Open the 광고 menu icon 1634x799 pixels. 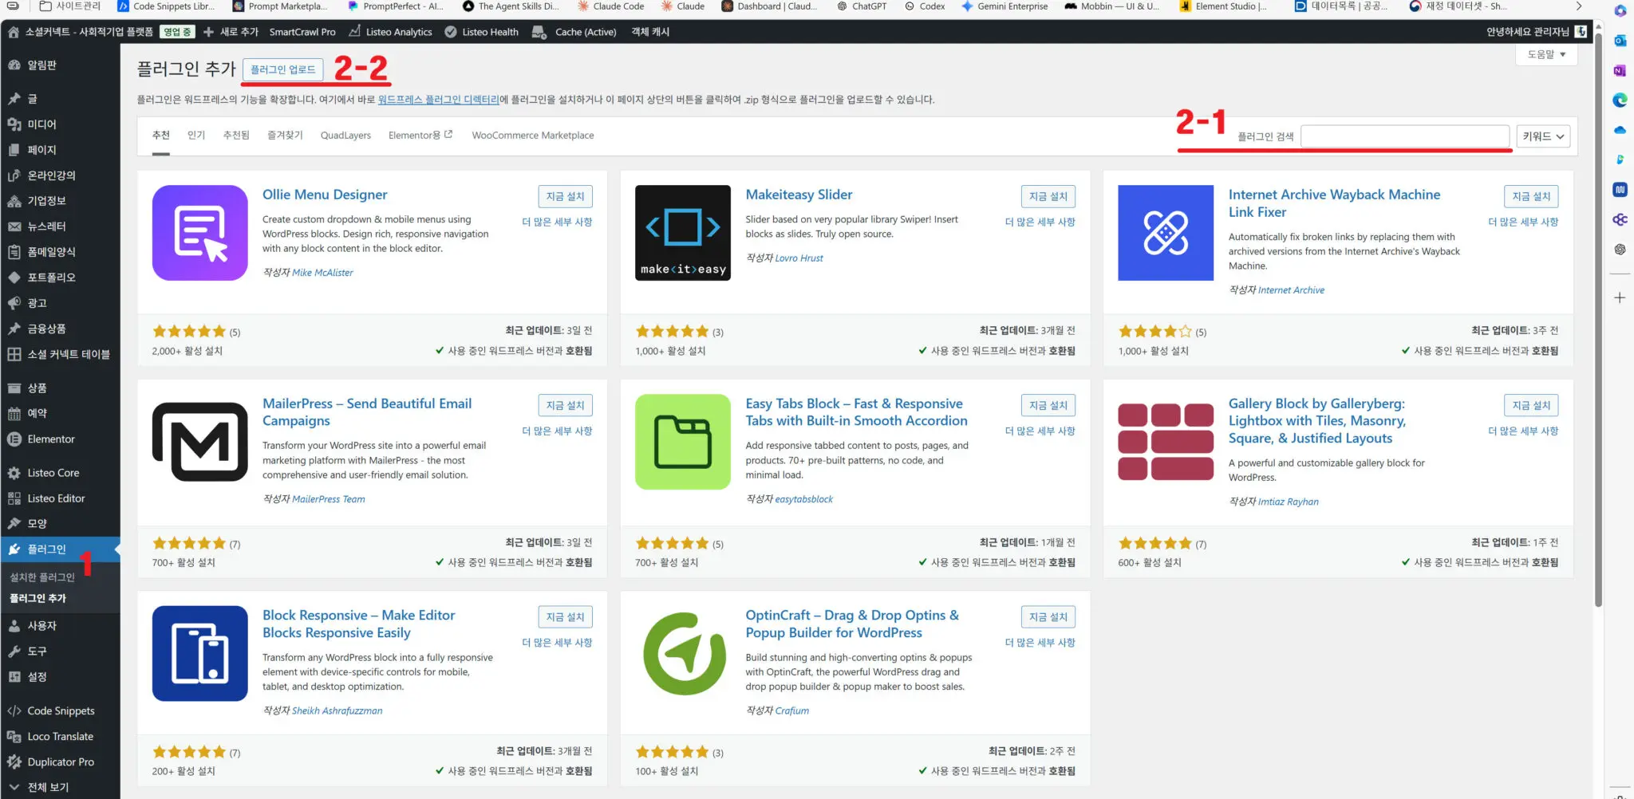pos(14,303)
